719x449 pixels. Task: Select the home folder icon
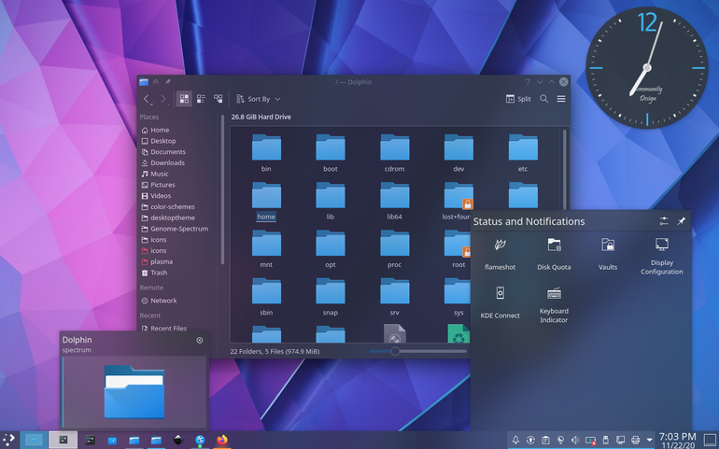click(x=266, y=195)
